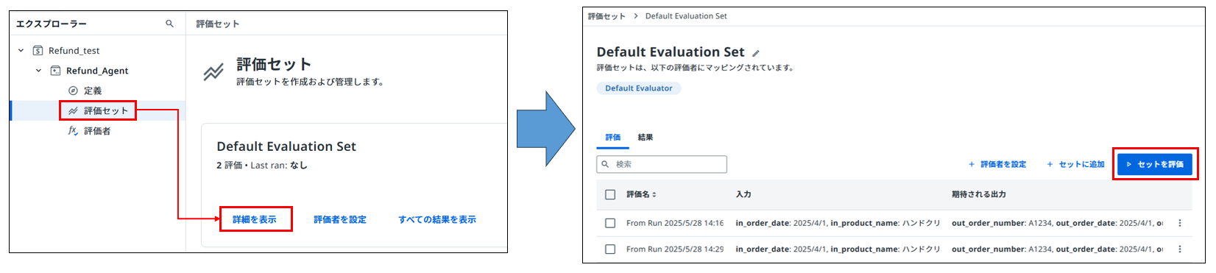This screenshot has width=1216, height=273.
Task: Open the kebab menu for the 14:16 run row
Action: pos(1180,223)
